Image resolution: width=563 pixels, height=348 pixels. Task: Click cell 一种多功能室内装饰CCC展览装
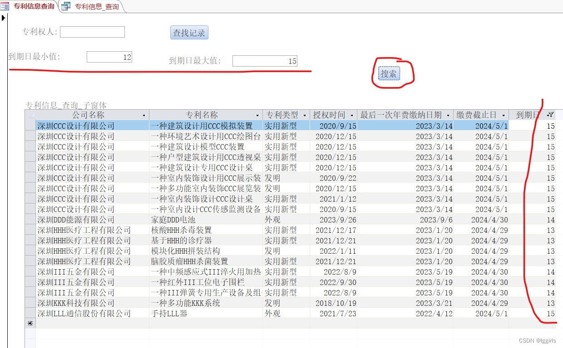[206, 188]
